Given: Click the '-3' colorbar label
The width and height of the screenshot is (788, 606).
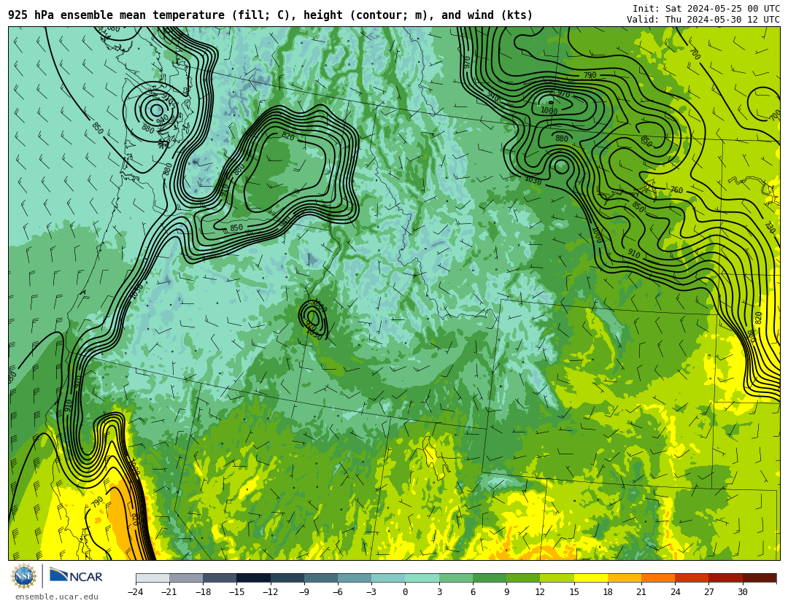Looking at the screenshot, I should [371, 592].
